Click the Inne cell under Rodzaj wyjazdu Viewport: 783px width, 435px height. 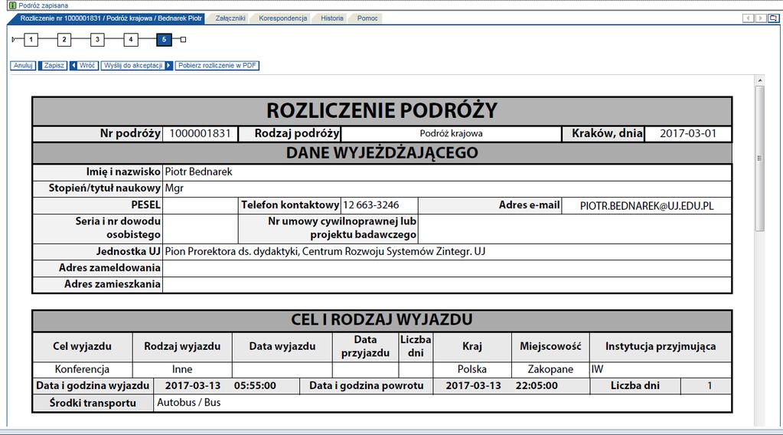182,369
